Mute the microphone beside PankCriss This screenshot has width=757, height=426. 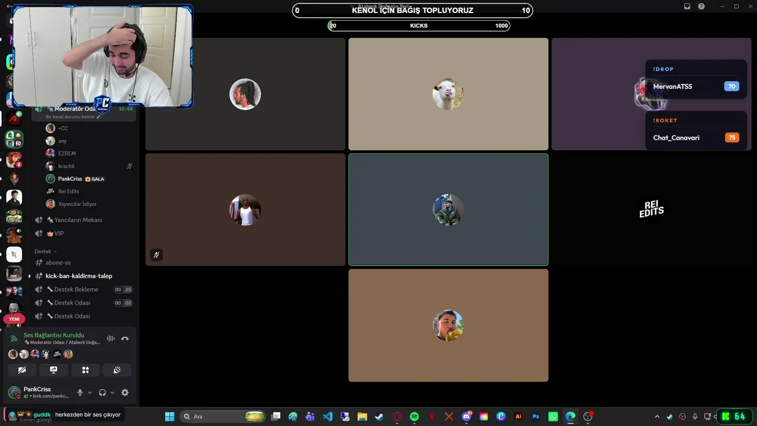tap(80, 392)
